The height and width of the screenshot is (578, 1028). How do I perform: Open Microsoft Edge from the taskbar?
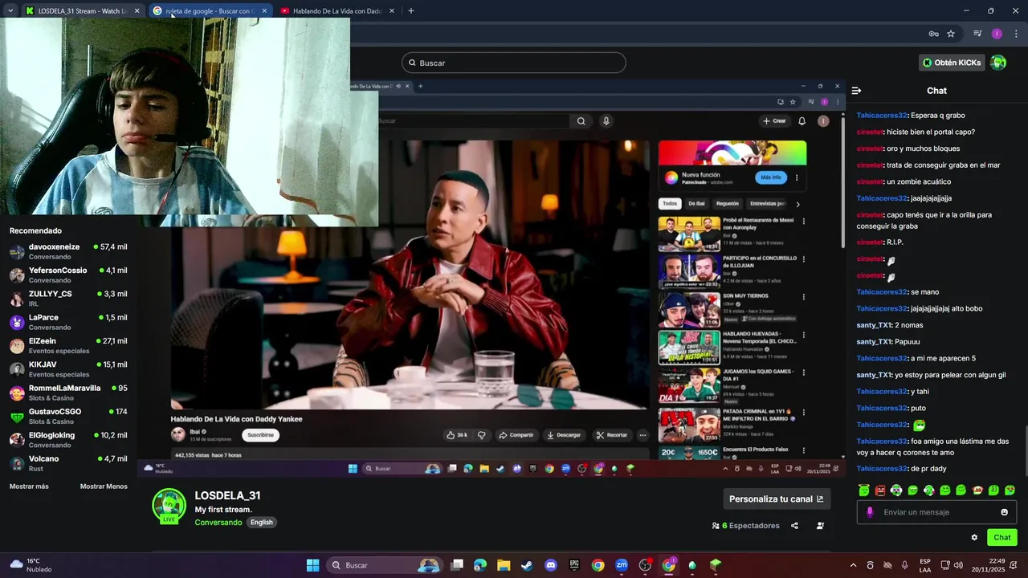pos(480,565)
